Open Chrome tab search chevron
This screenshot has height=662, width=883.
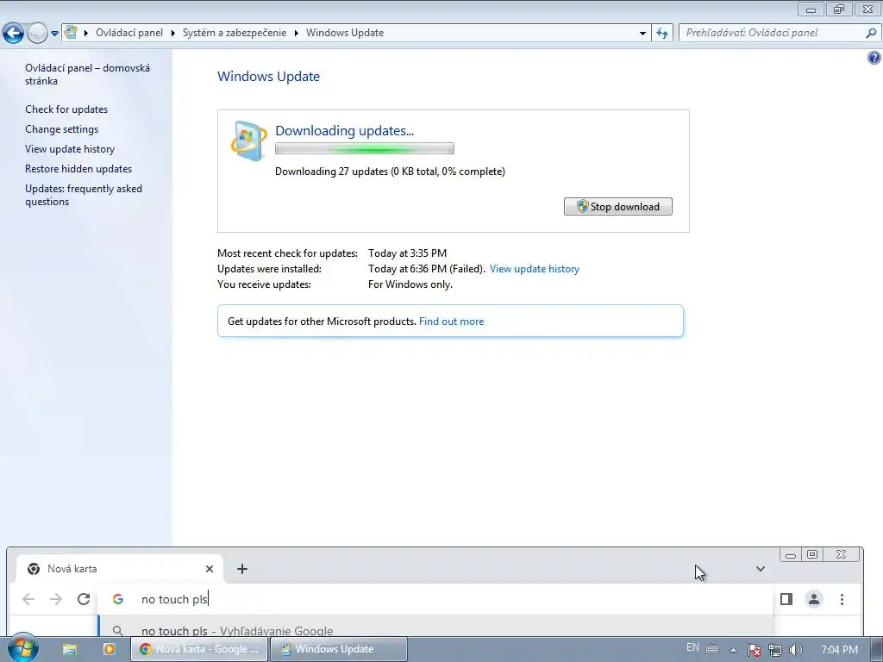(x=761, y=569)
